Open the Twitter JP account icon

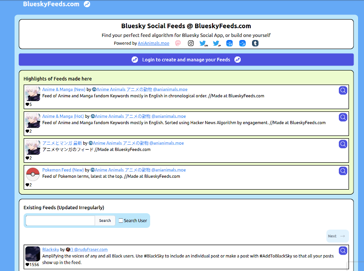[x=217, y=43]
